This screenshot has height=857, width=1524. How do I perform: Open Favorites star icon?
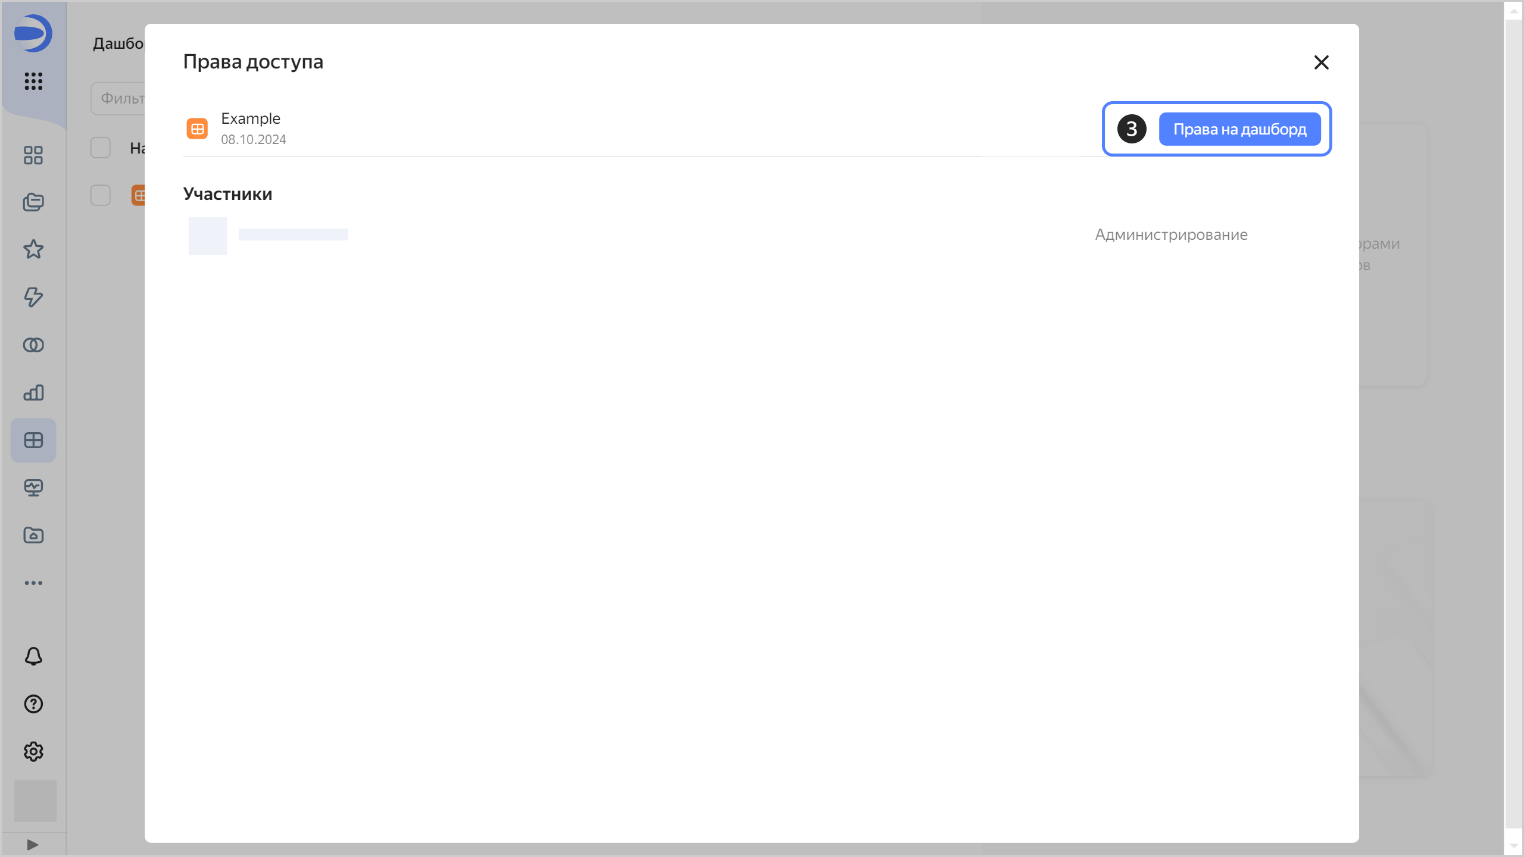click(33, 249)
